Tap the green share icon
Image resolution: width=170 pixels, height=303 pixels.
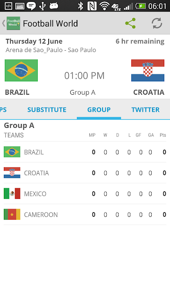130,23
